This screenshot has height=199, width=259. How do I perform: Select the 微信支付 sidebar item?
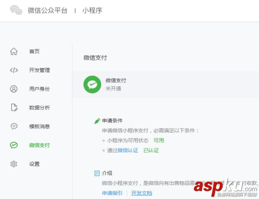39,145
